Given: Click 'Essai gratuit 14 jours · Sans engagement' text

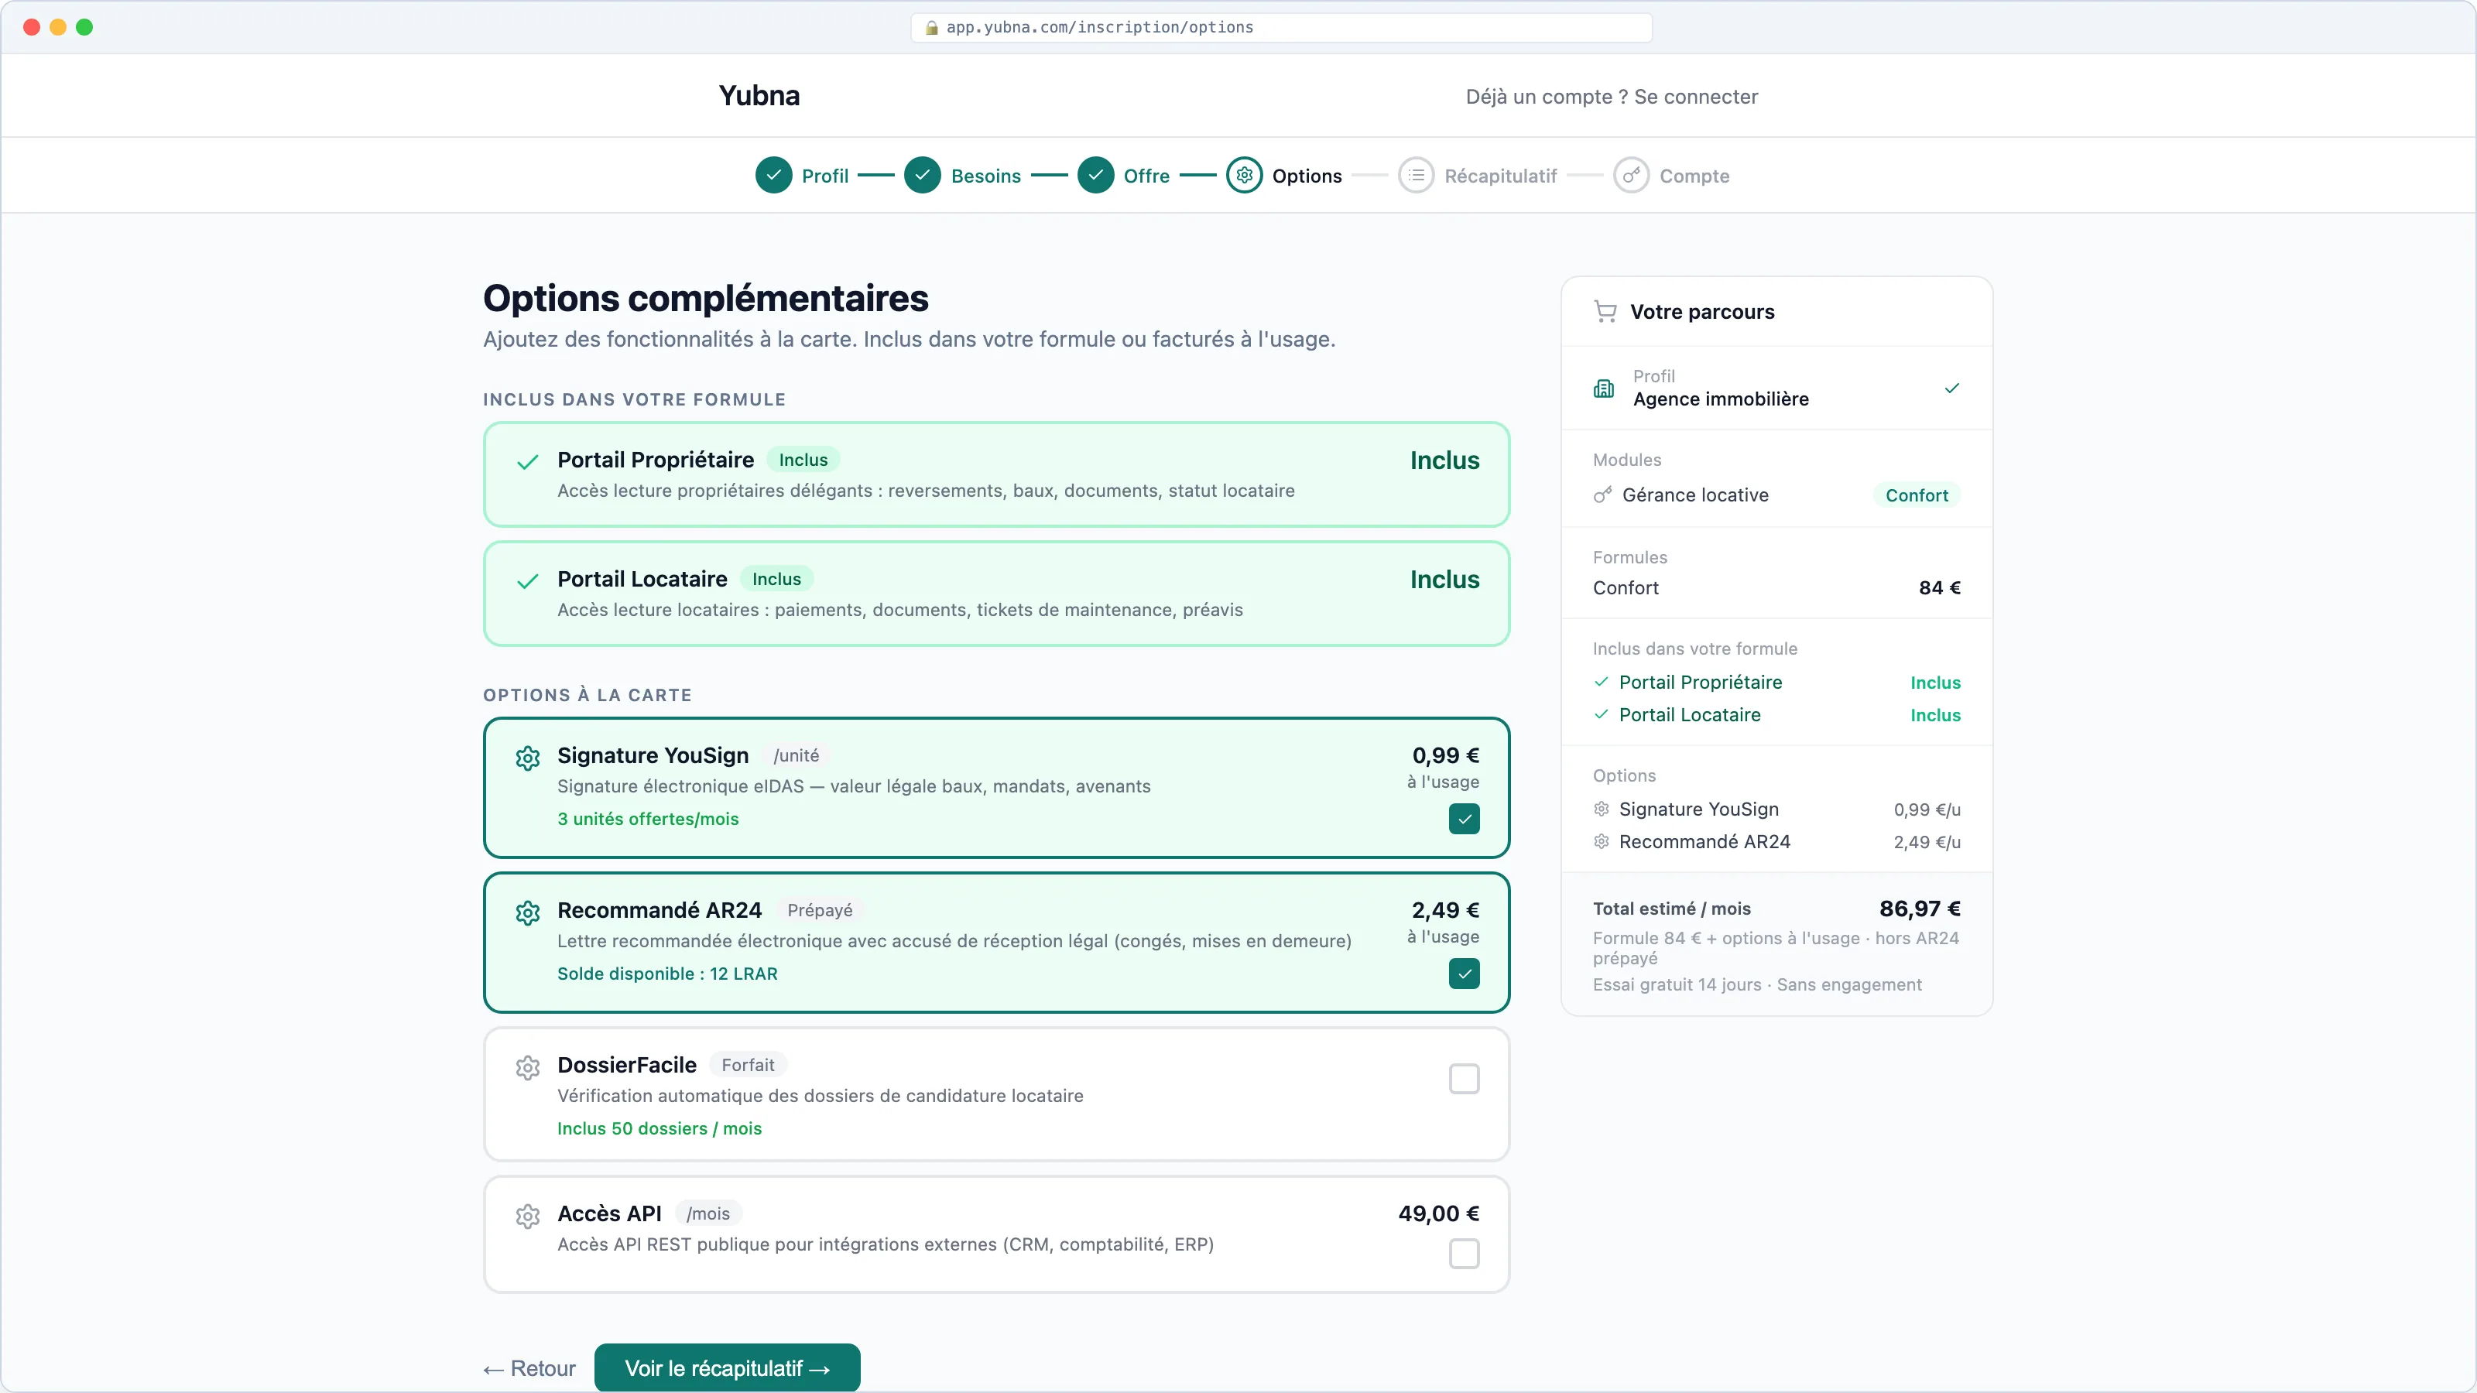Looking at the screenshot, I should [x=1757, y=984].
